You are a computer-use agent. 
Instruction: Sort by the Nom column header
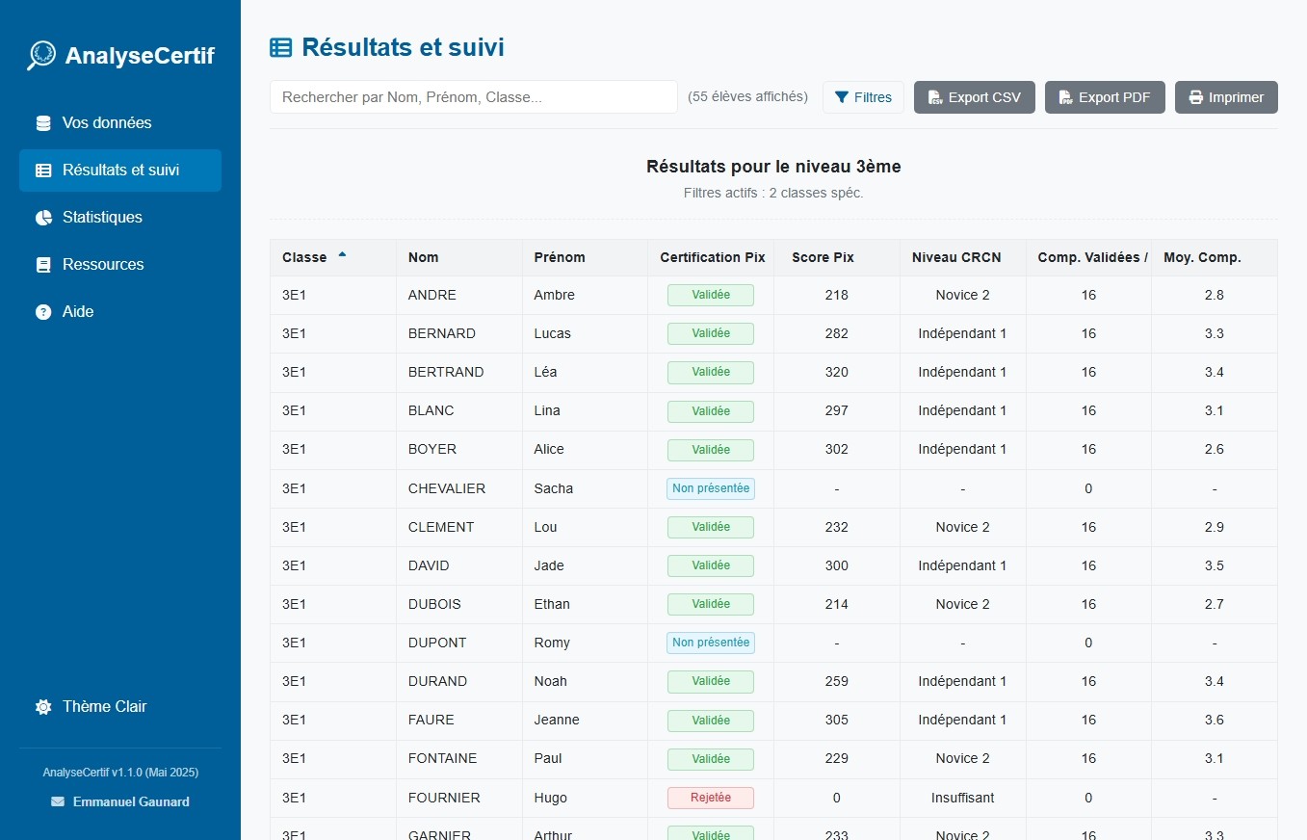[x=458, y=258]
